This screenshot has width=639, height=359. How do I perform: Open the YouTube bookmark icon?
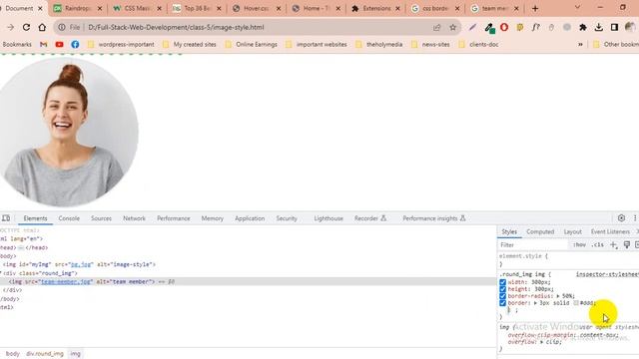click(x=60, y=44)
